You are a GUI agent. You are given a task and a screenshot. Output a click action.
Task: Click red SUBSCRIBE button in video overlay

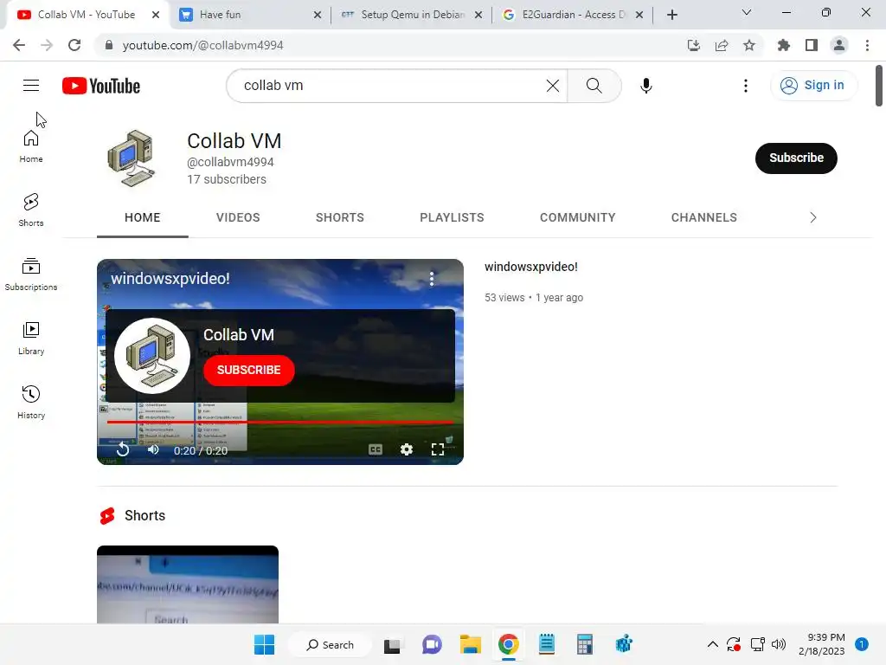(248, 370)
